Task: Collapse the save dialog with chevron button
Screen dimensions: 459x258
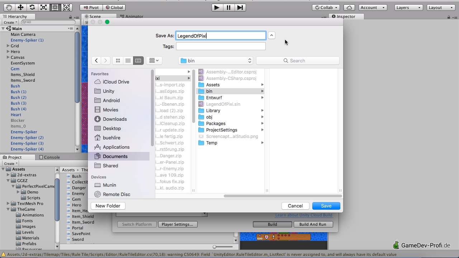Action: [x=271, y=35]
